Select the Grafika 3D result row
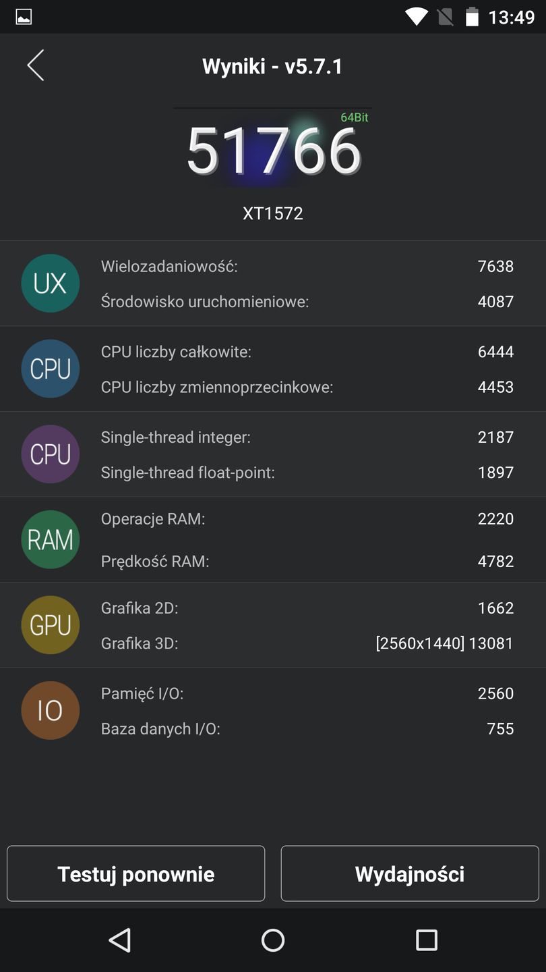This screenshot has height=972, width=546. pyautogui.click(x=307, y=643)
